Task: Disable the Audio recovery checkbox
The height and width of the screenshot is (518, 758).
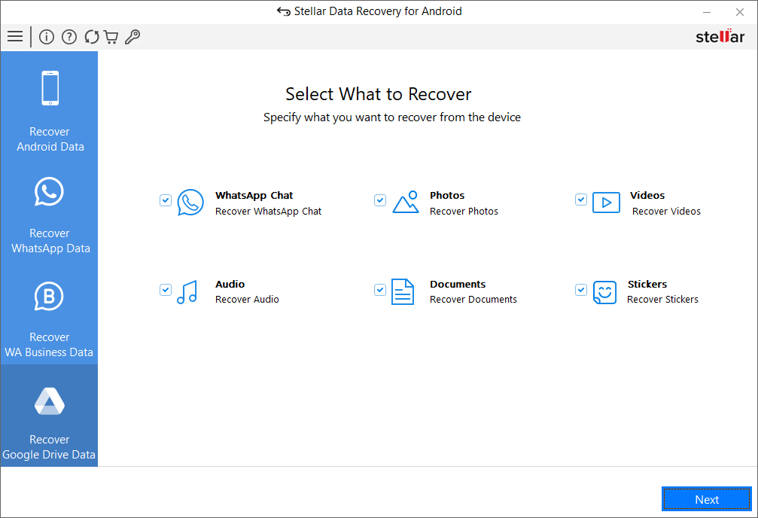Action: (166, 290)
